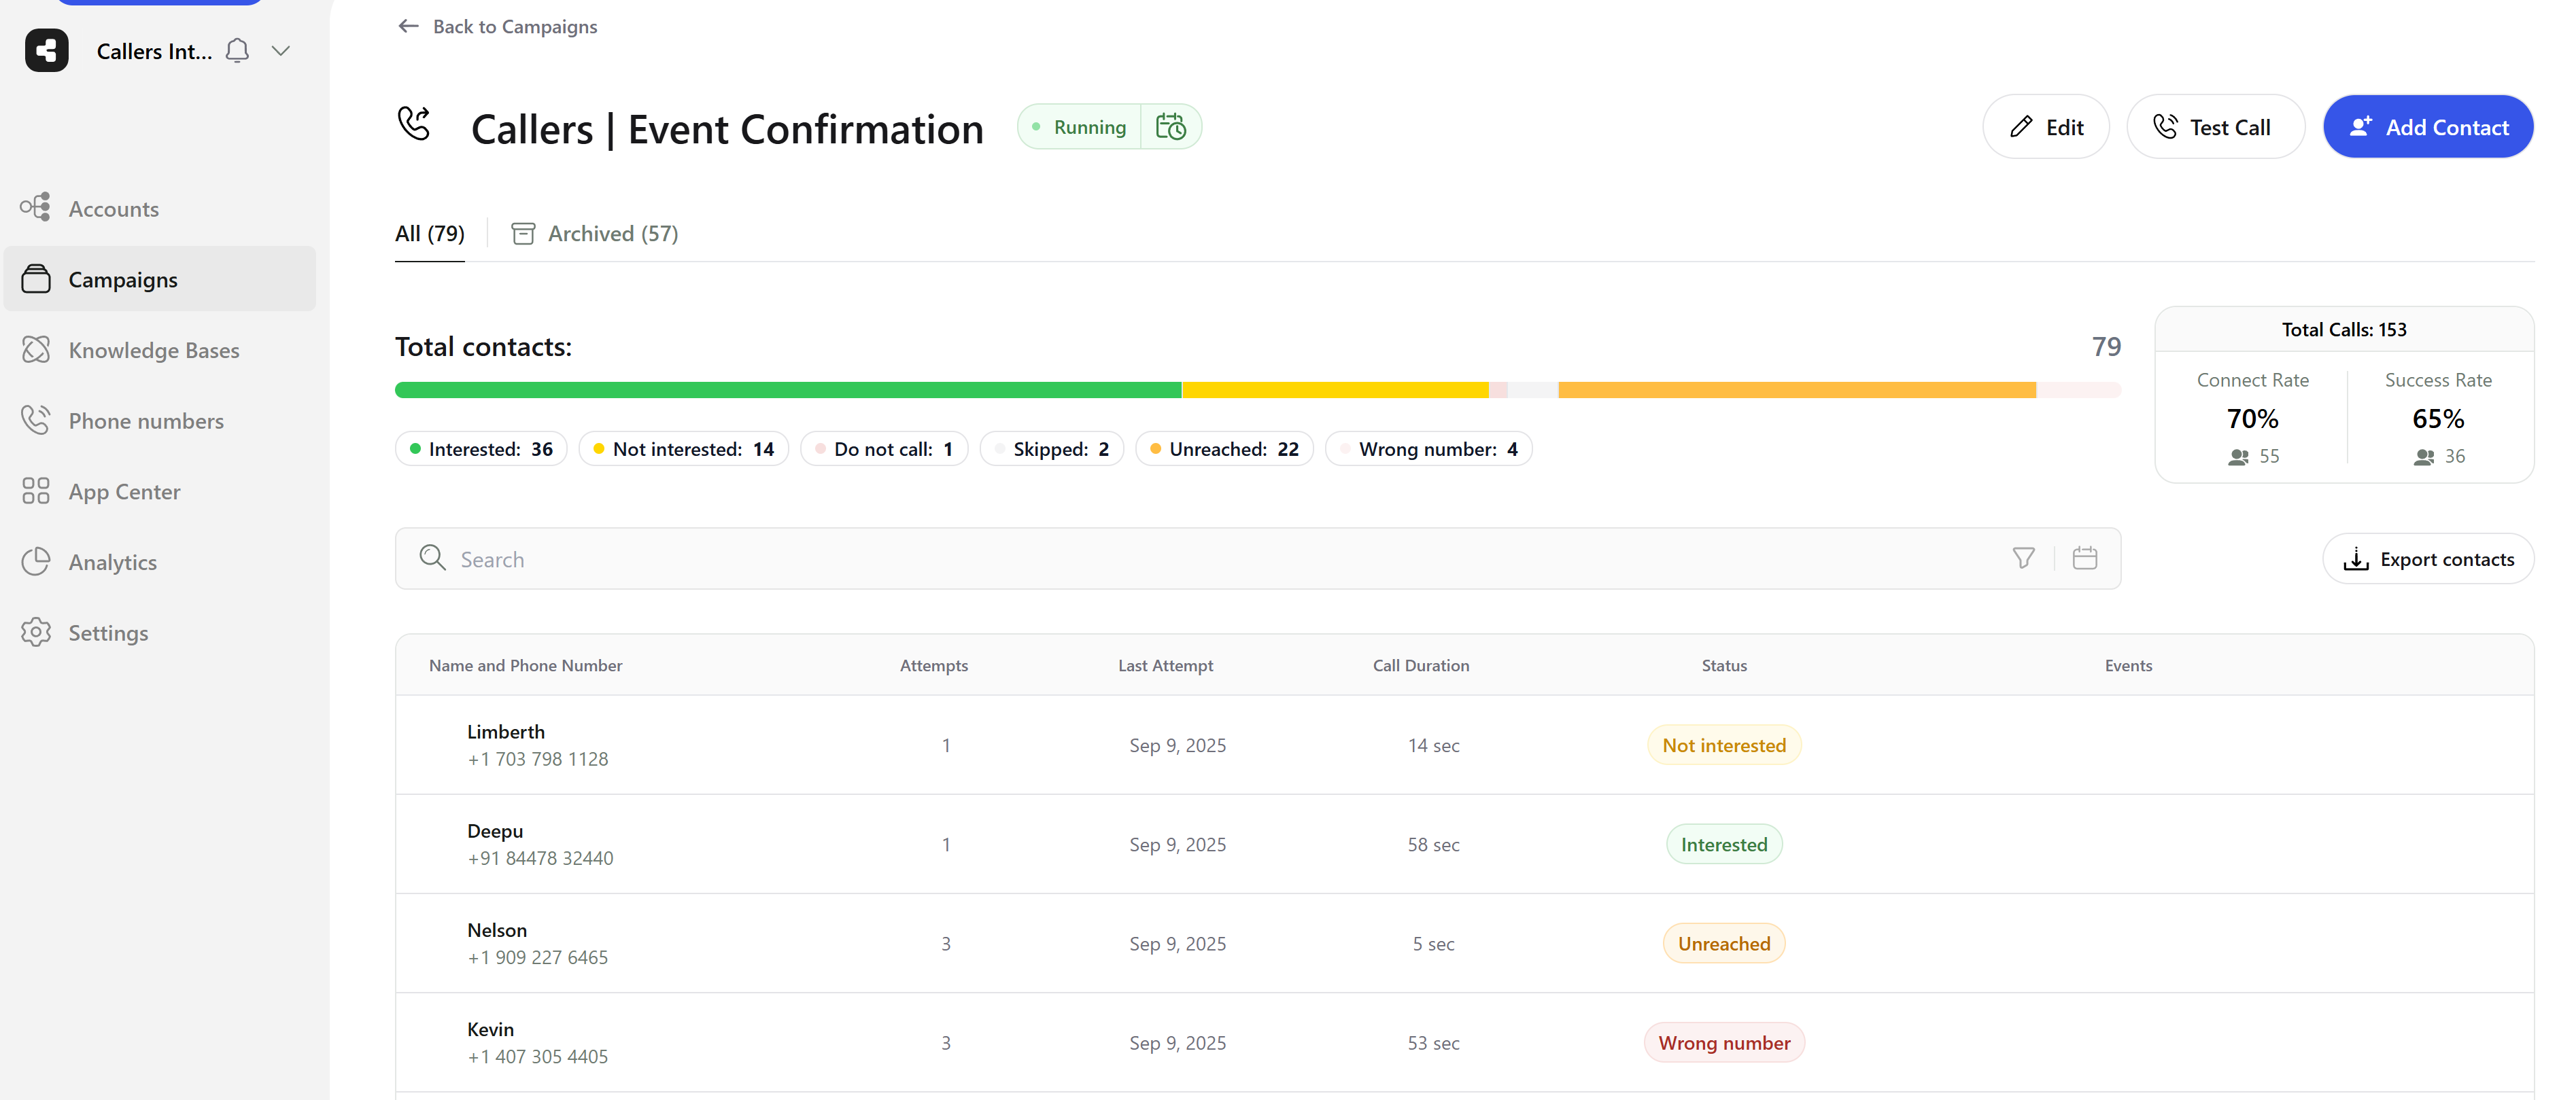Open the filter icon beside search
The width and height of the screenshot is (2576, 1100).
tap(2024, 558)
